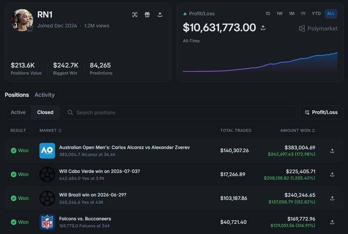The image size is (348, 234).
Task: Click the $240,246.65 amount won
Action: pyautogui.click(x=300, y=195)
